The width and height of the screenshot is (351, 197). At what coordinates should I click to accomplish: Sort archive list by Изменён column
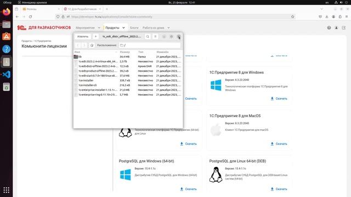point(169,52)
